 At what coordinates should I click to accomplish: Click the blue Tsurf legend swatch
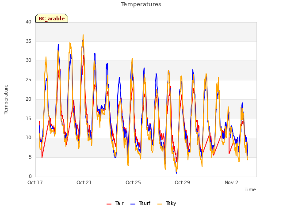(133, 204)
